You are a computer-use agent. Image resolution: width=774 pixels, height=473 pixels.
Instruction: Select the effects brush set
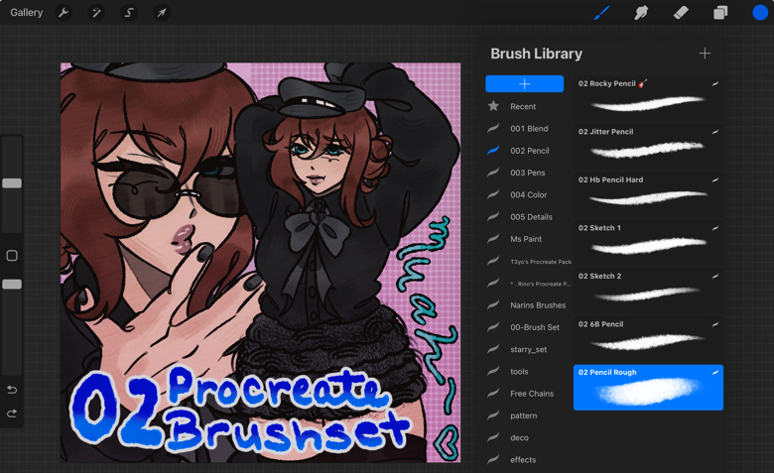(524, 460)
